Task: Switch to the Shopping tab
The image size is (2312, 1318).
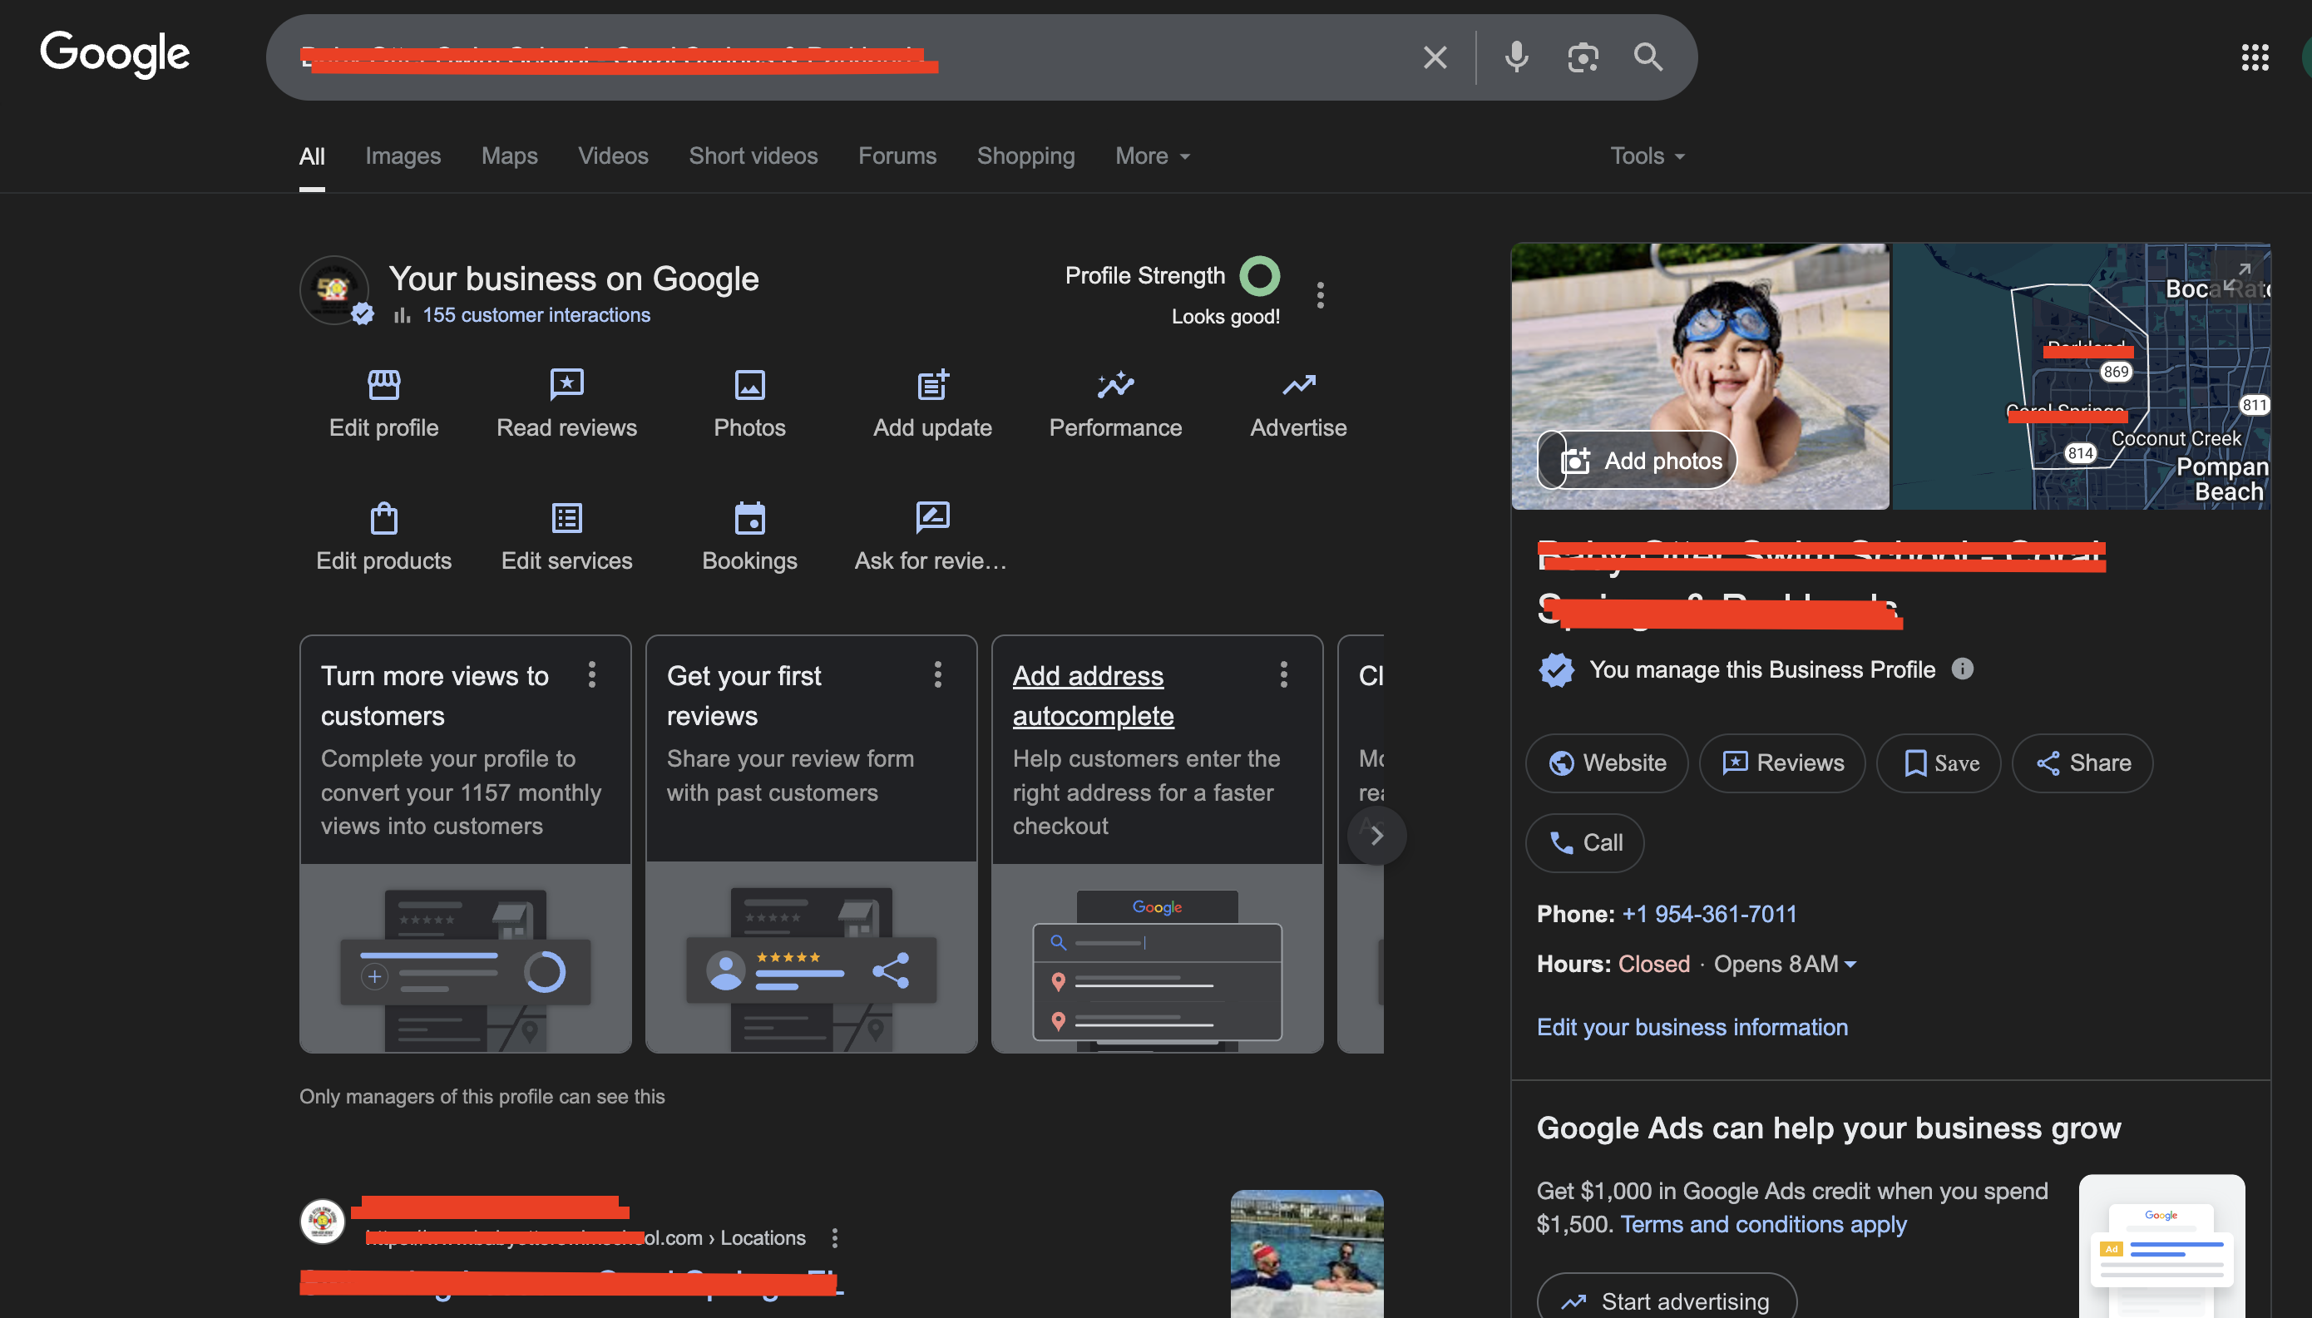Action: (1025, 155)
